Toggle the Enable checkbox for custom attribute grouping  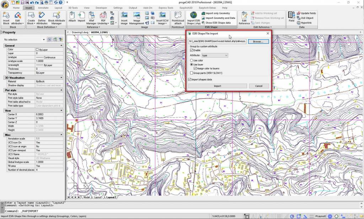coord(192,50)
